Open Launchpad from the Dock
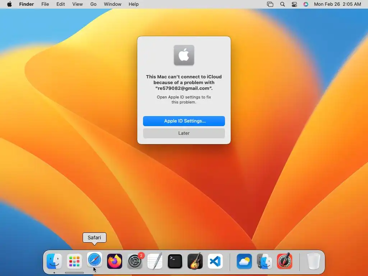The image size is (368, 276). click(74, 261)
